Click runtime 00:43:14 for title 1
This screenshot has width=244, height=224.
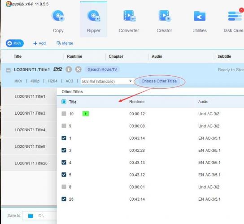(137, 138)
